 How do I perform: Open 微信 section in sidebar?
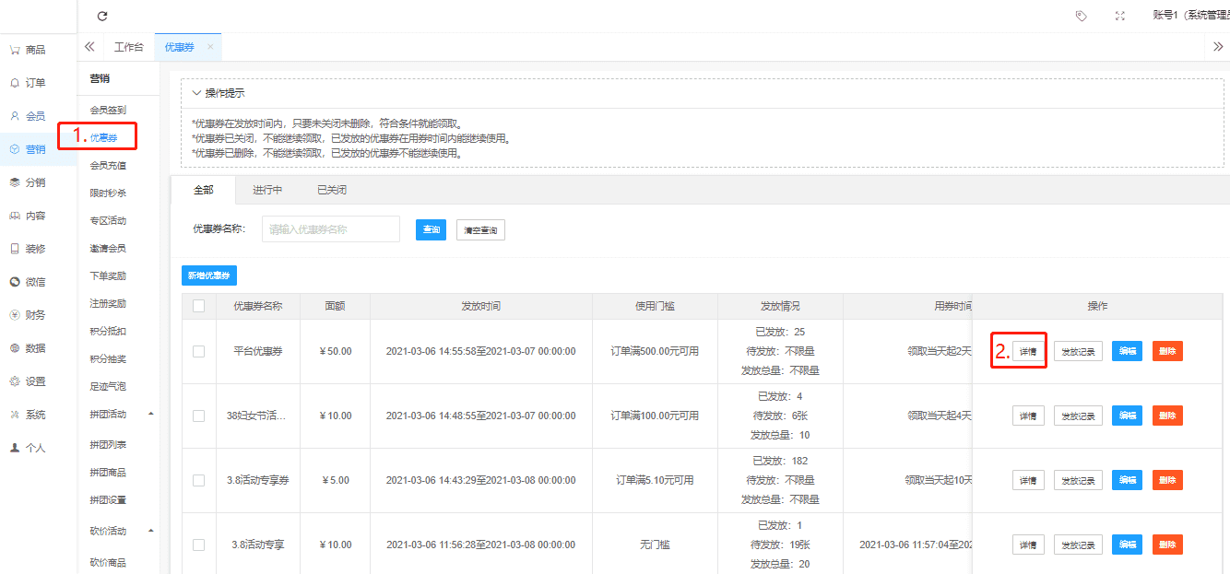[28, 282]
